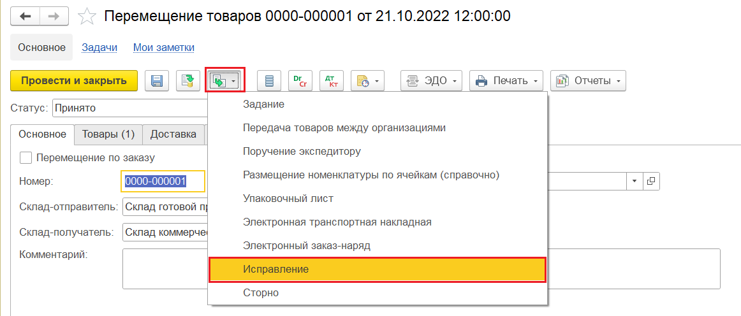Viewport: 741px width, 316px height.
Task: Open the linked item icon next to dropdown arrow
Action: [650, 181]
